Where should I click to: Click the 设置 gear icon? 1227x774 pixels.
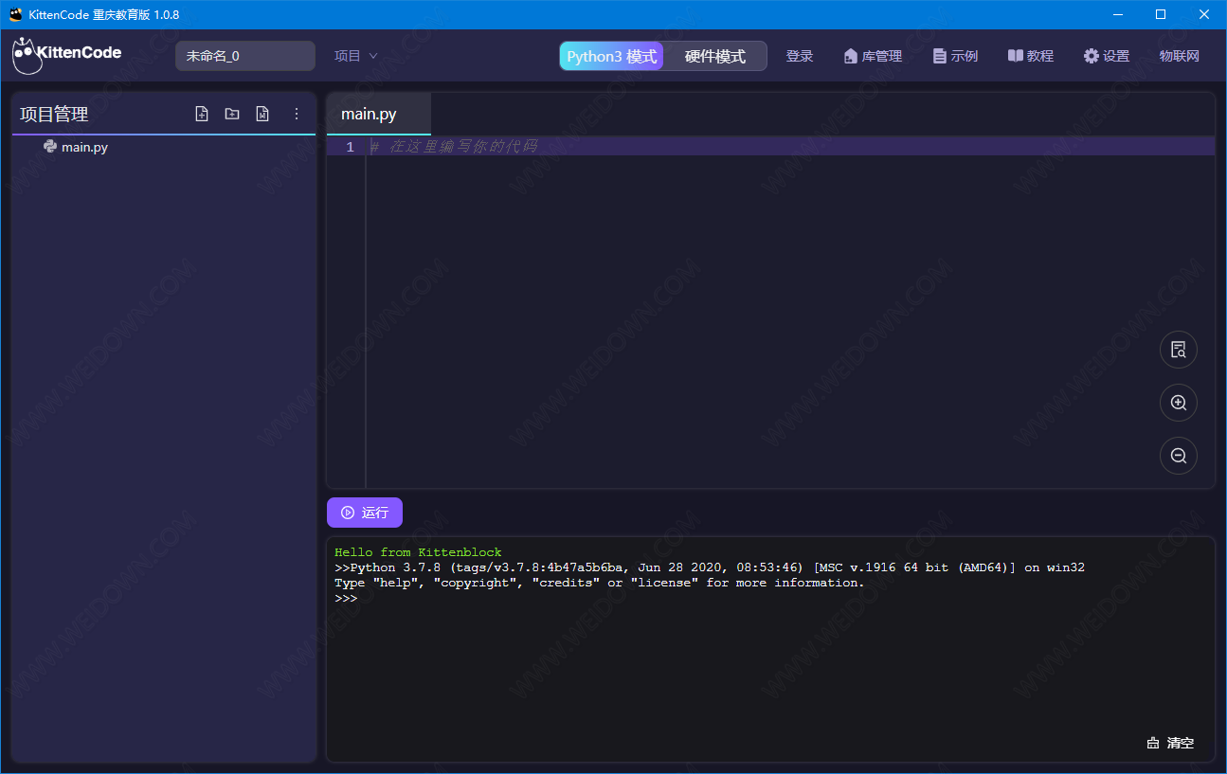[1092, 56]
